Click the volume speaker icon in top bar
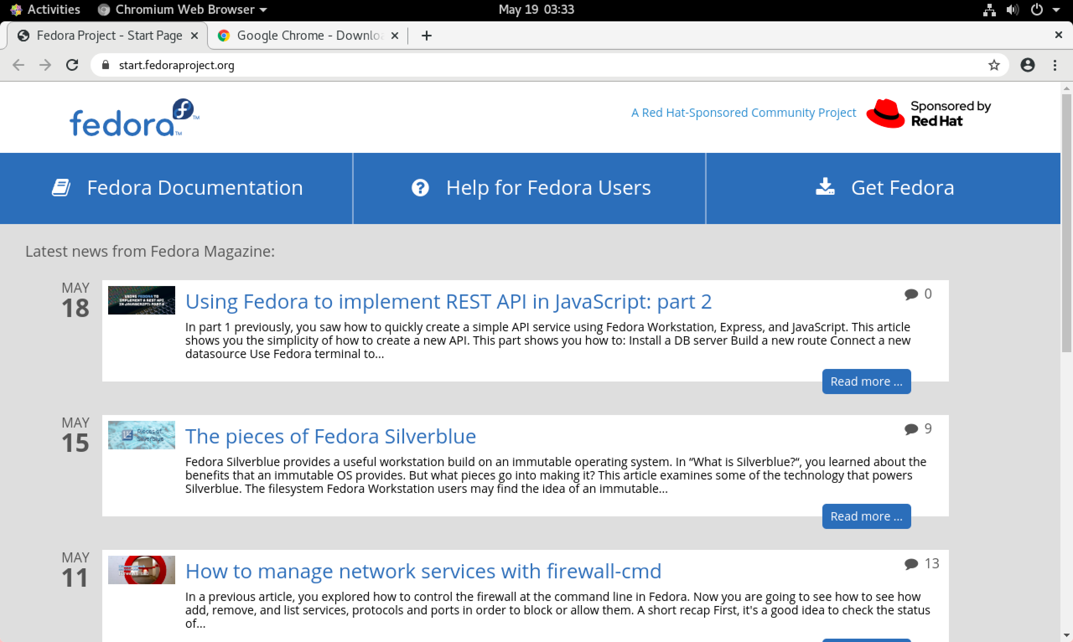 point(1012,10)
